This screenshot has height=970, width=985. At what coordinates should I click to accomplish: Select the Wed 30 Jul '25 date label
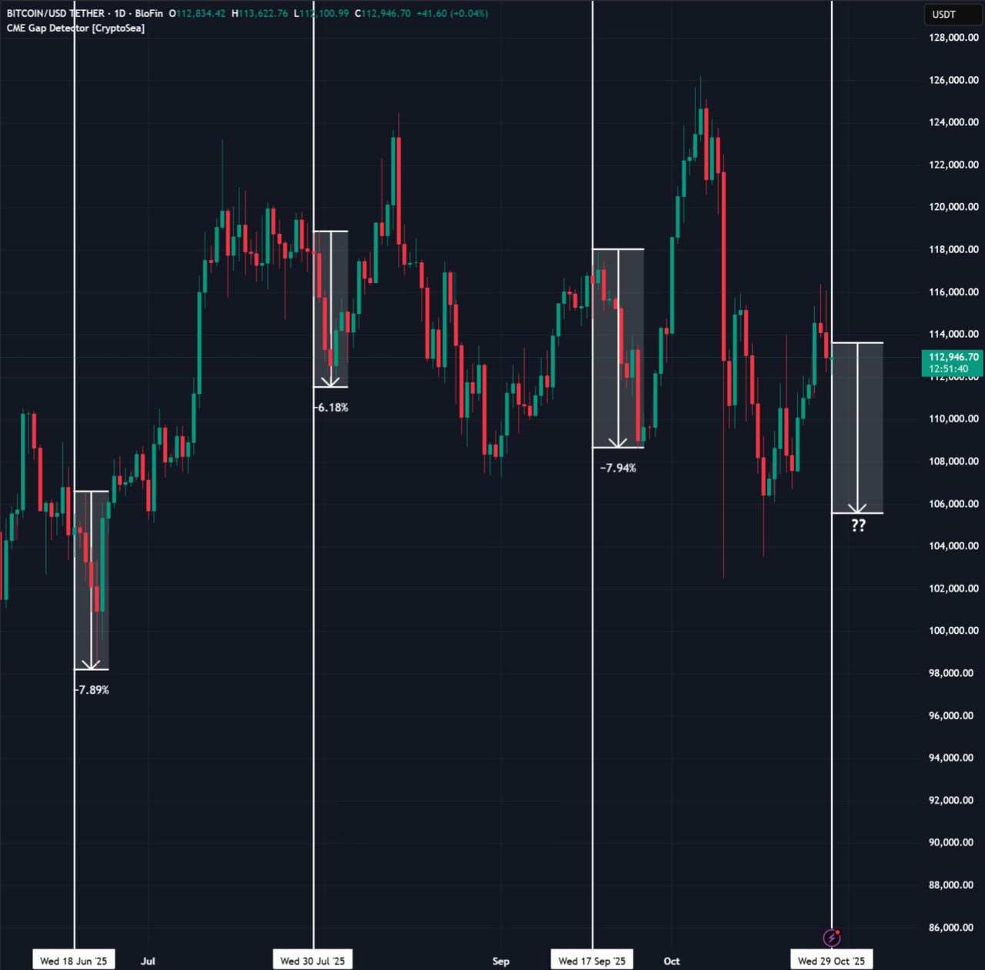[312, 960]
